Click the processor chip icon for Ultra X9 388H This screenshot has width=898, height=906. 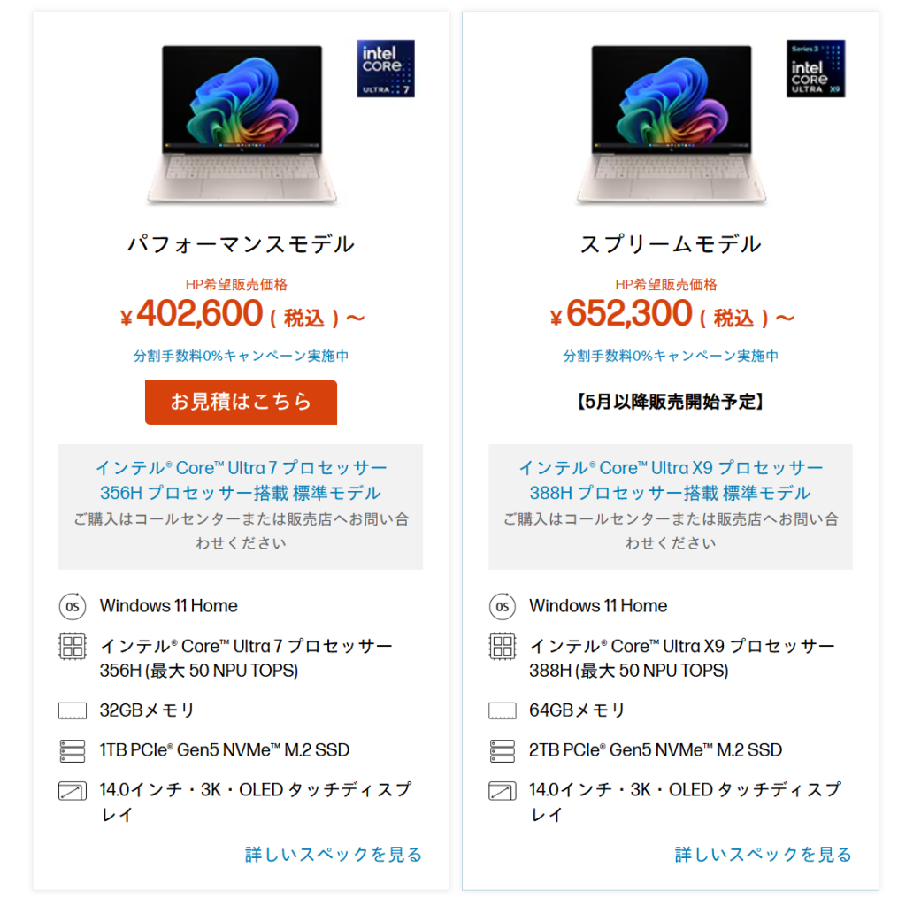pyautogui.click(x=502, y=646)
